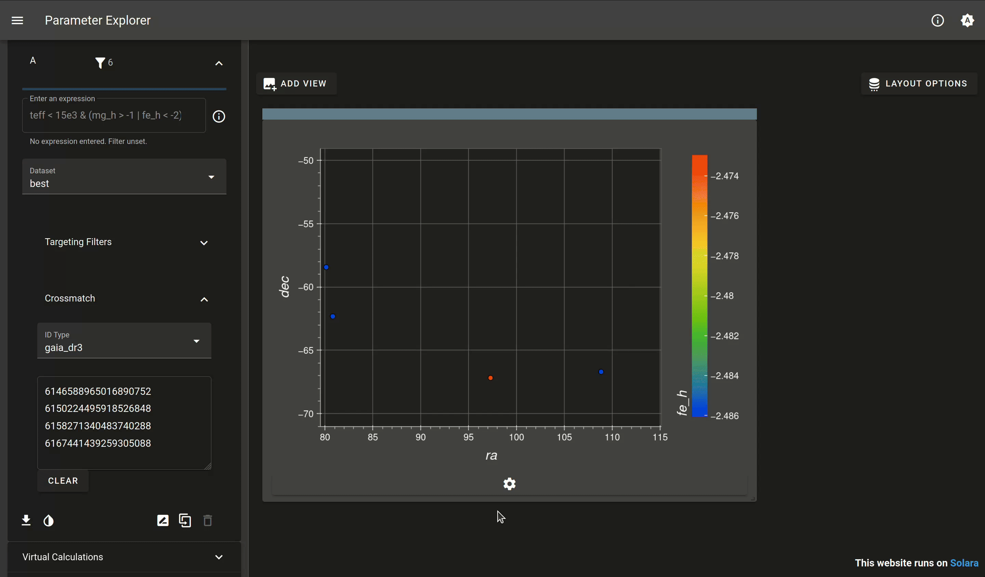Click the Parameter Explorer title
This screenshot has width=985, height=577.
[98, 20]
